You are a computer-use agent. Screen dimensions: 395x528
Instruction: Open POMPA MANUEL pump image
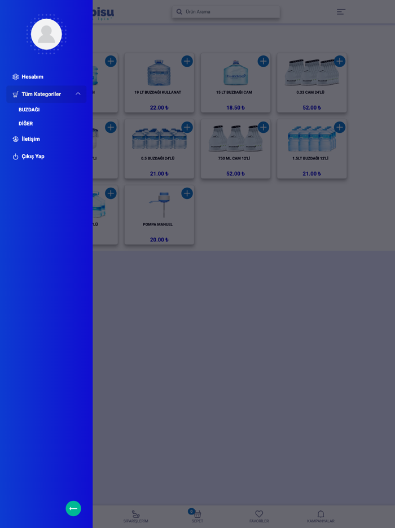tap(160, 205)
